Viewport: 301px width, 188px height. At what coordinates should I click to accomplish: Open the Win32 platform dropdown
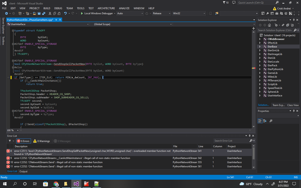tap(189, 14)
